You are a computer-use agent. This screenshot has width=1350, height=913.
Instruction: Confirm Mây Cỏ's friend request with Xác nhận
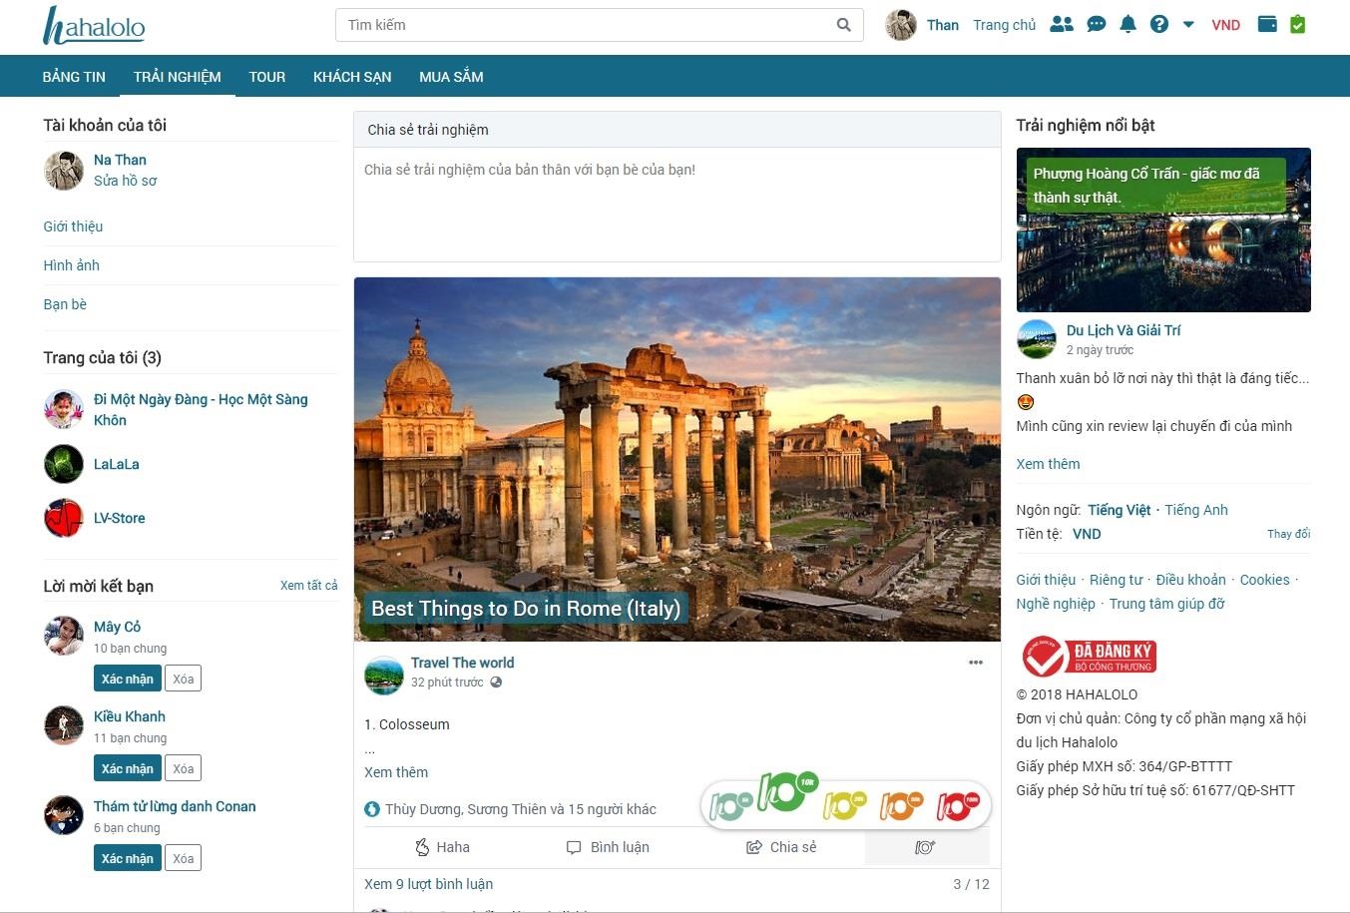tap(127, 679)
